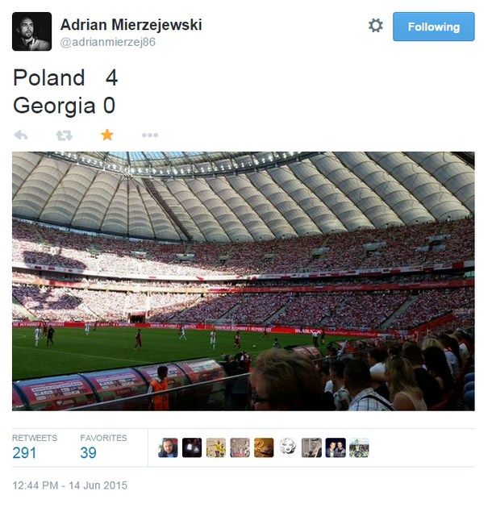Open Adrian Mierzejewski's profile avatar

click(32, 31)
